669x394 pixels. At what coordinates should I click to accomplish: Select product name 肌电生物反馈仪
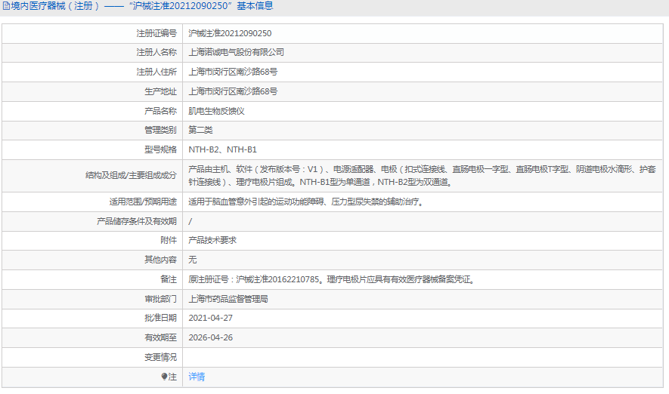click(x=216, y=111)
